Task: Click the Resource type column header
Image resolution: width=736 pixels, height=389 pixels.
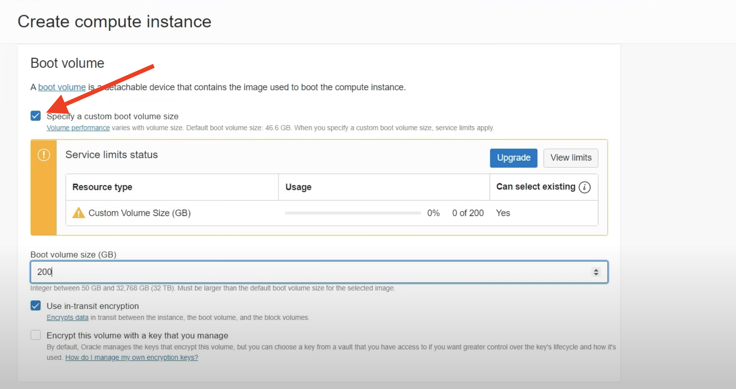Action: (x=102, y=186)
